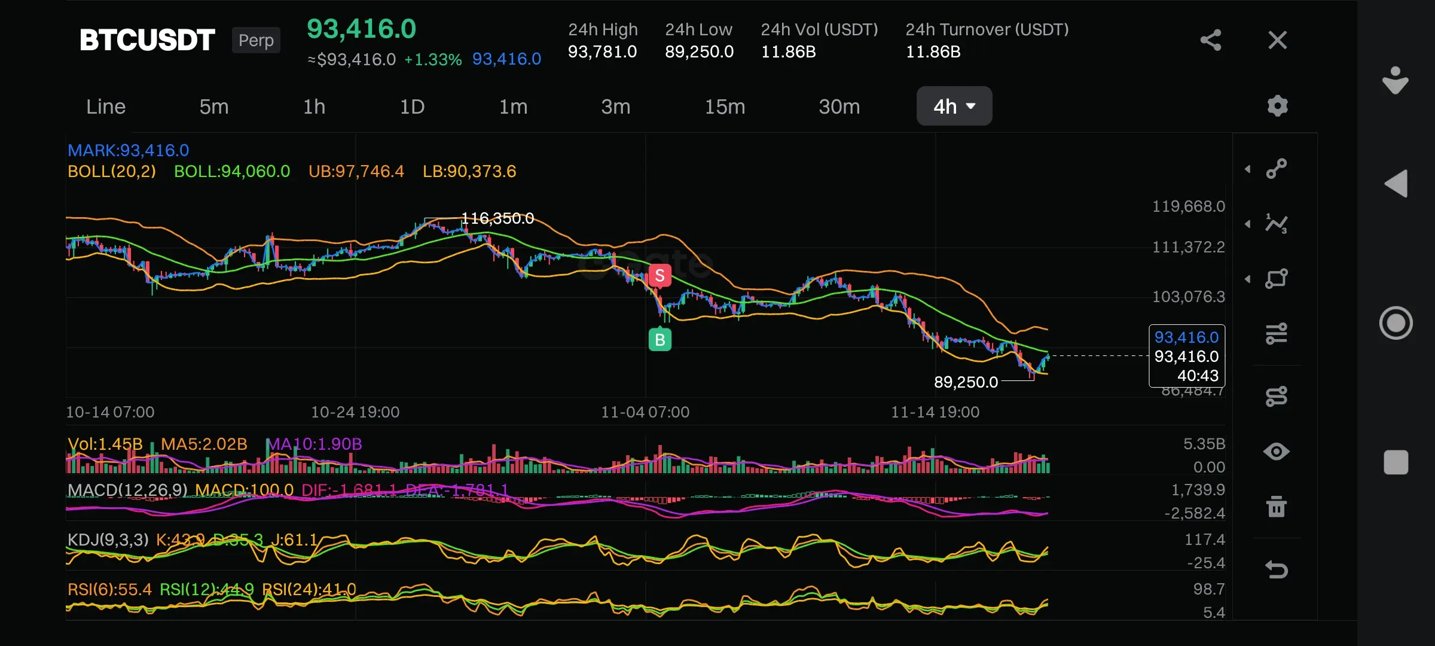Tap the share icon
Image resolution: width=1435 pixels, height=646 pixels.
tap(1210, 40)
